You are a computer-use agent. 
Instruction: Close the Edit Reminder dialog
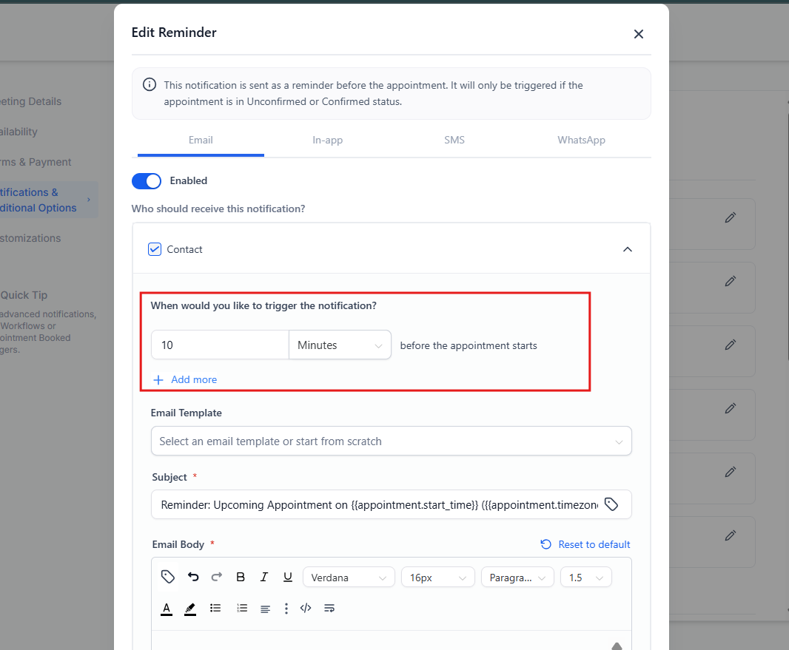(x=638, y=34)
